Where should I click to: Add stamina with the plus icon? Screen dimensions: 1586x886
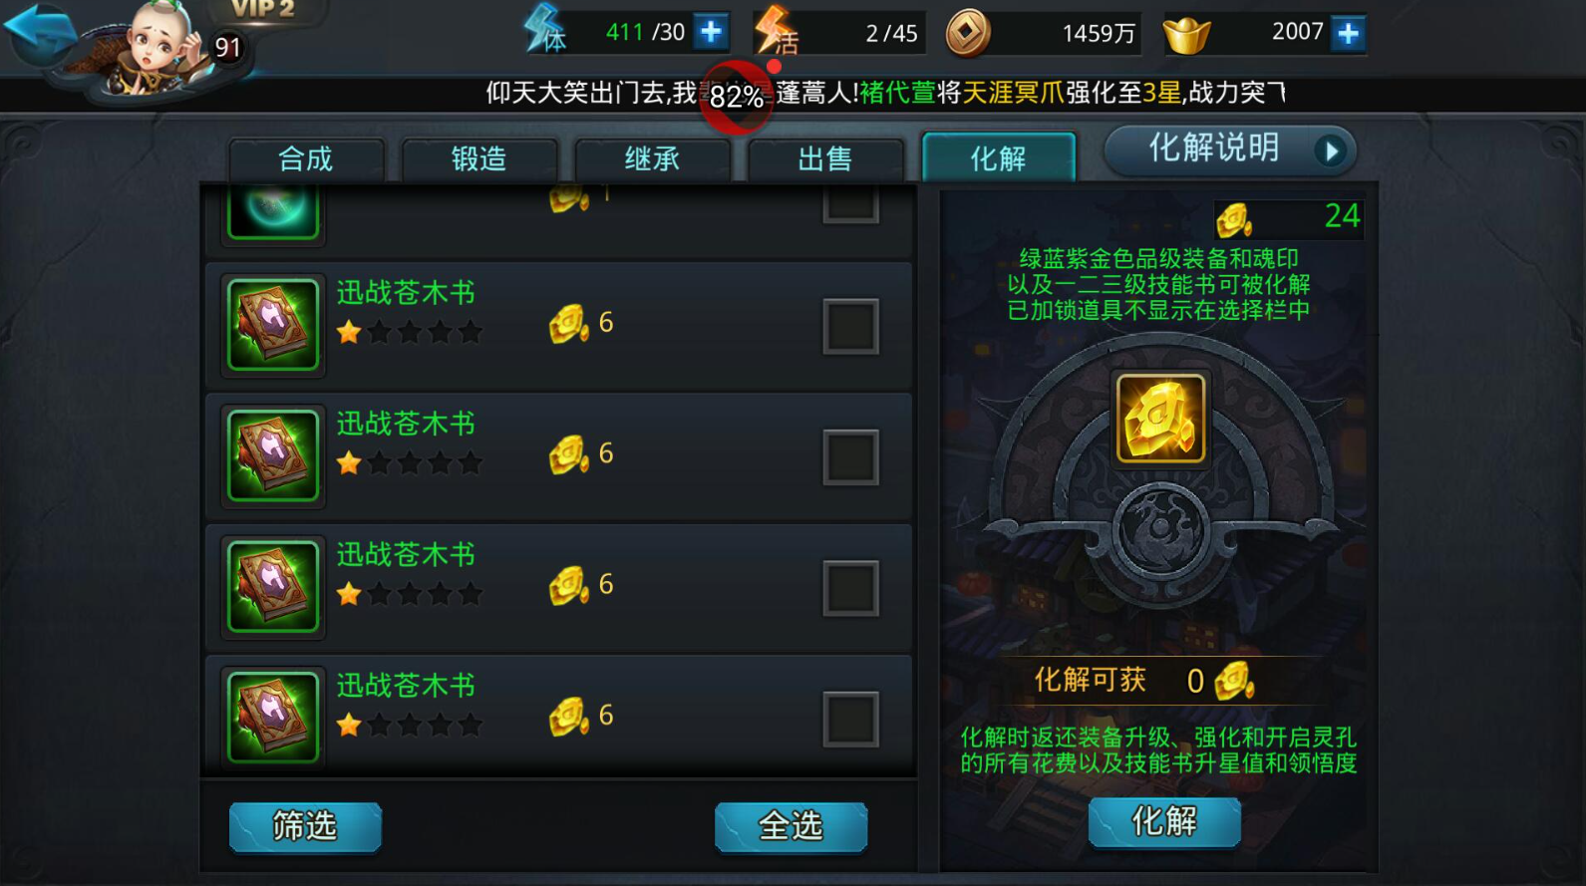(x=711, y=32)
